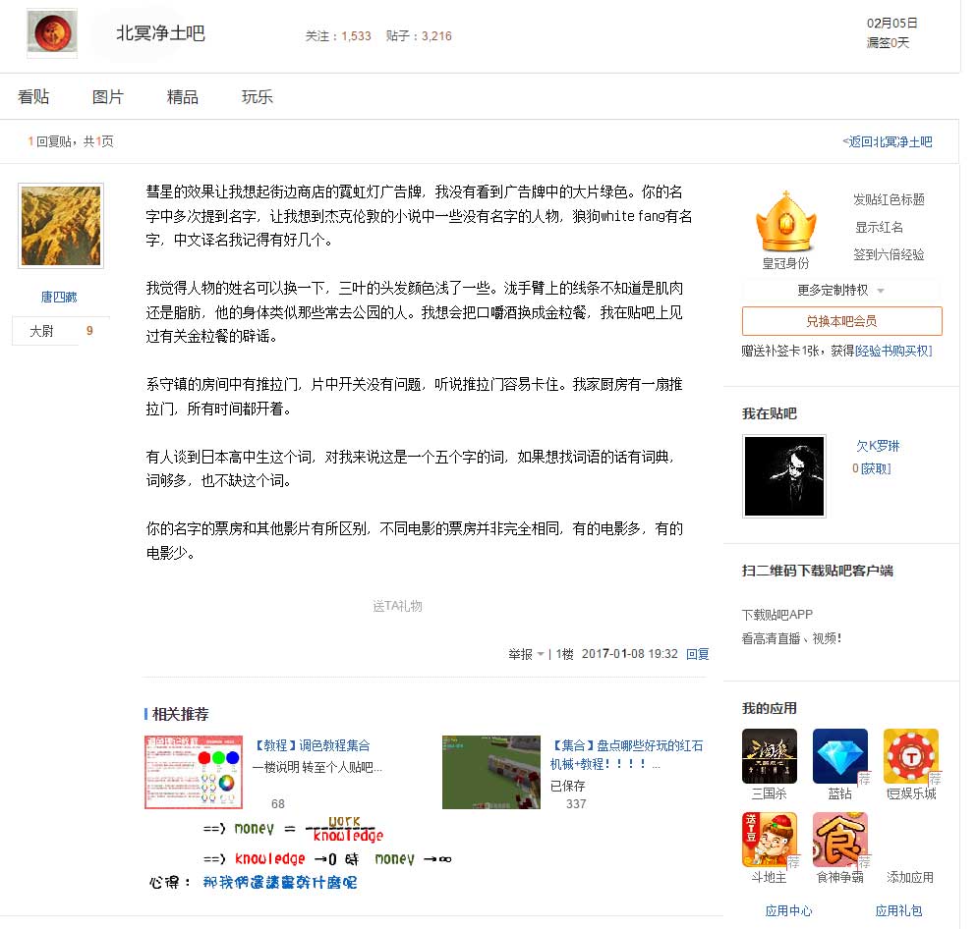Click 贴子：3,216 post count
The image size is (977, 929).
tap(419, 36)
